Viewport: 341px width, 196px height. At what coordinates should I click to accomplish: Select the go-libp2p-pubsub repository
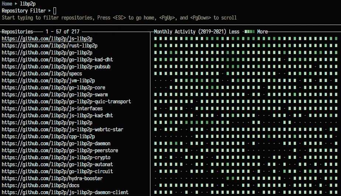(56, 67)
